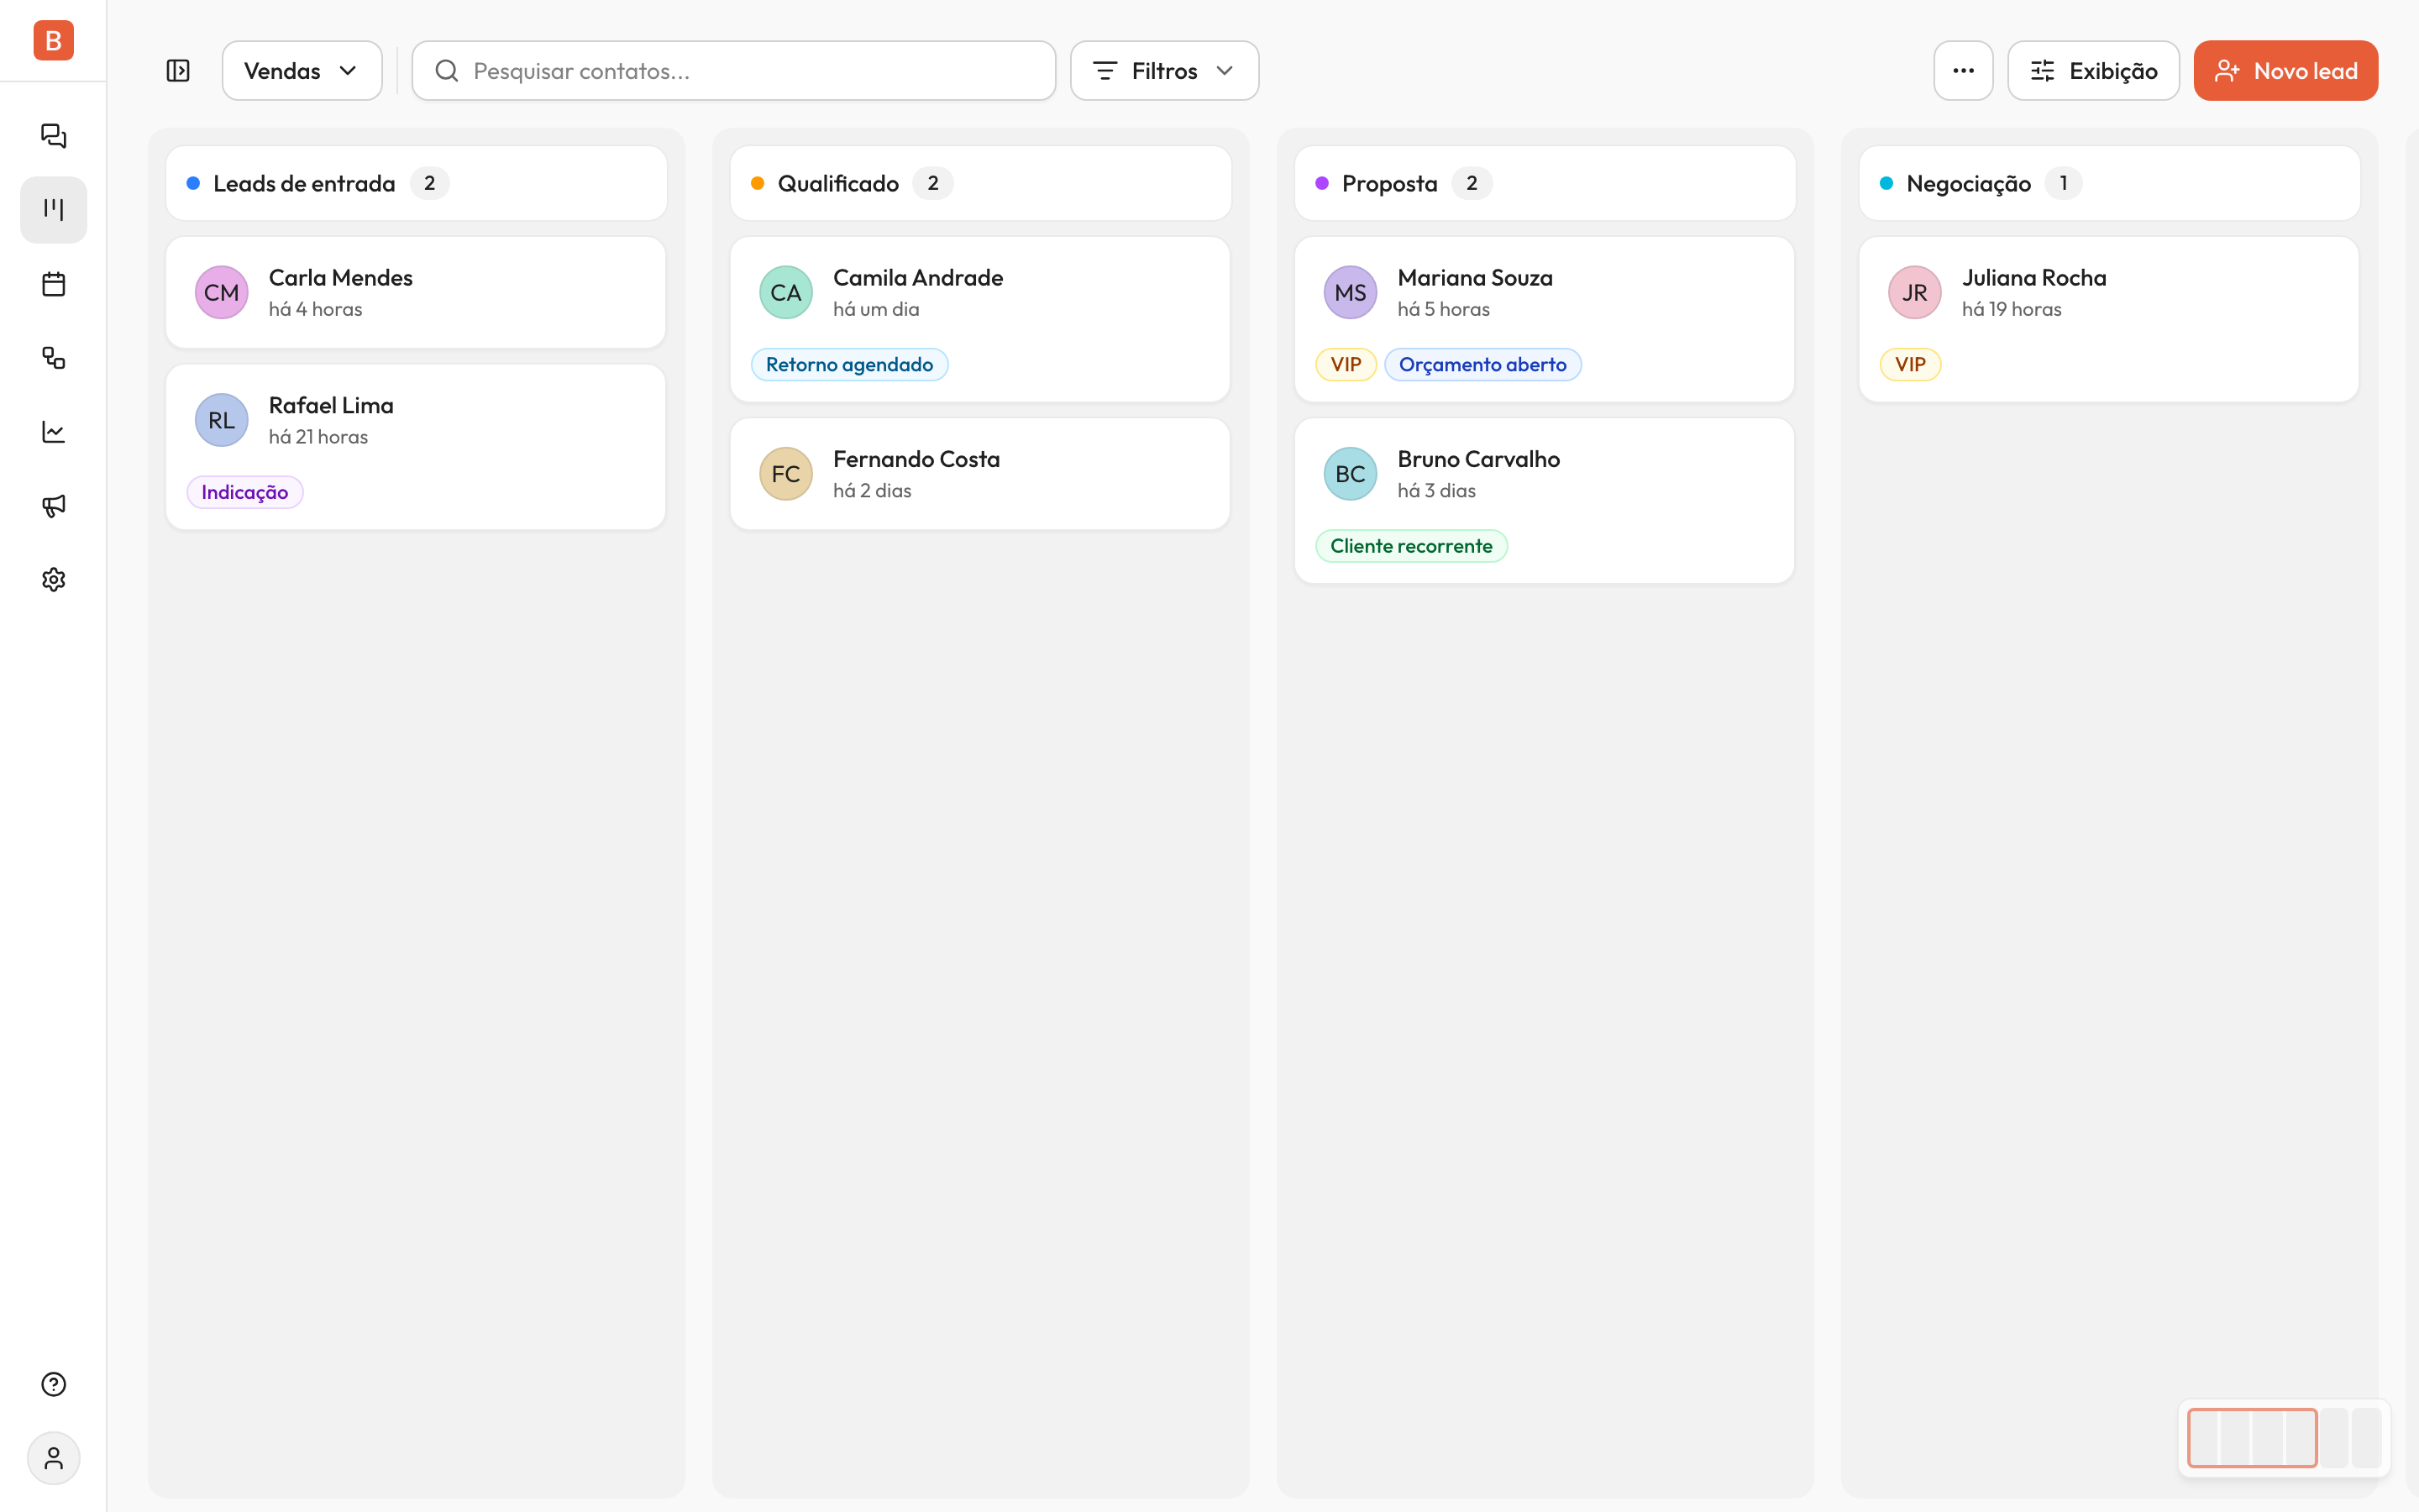Click the BC avatar of Bruno Carvalho
The image size is (2419, 1512).
coord(1351,474)
